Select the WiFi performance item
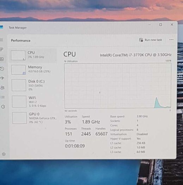 [34, 101]
